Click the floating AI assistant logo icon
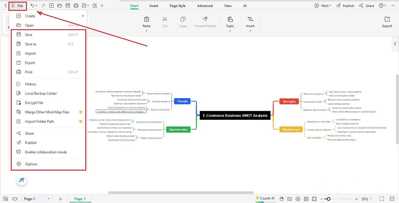Viewport: 399px width, 203px height. (21, 180)
